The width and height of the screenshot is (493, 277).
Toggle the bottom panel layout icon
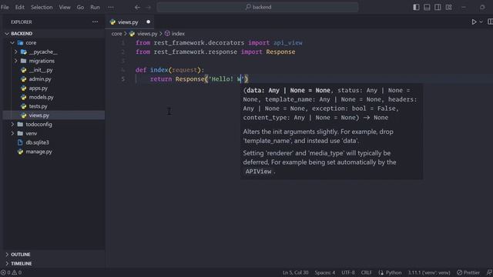pyautogui.click(x=427, y=7)
